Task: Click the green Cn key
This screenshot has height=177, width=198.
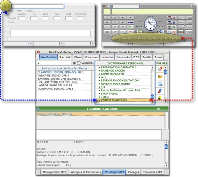Action: click(130, 27)
